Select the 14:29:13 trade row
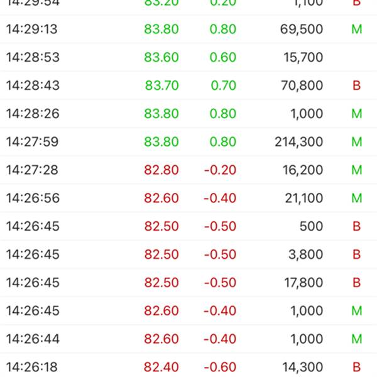This screenshot has height=377, width=377. [x=188, y=29]
